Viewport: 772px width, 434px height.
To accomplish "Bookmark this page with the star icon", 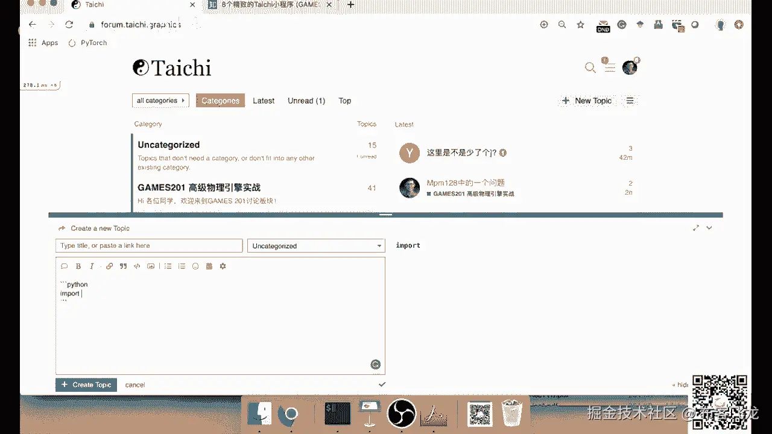I will tap(580, 25).
